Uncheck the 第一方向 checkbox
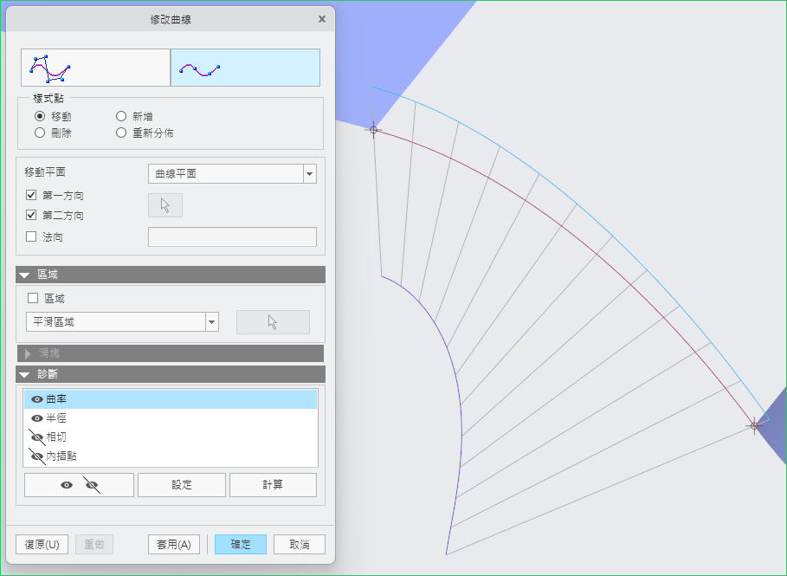787x576 pixels. 32,196
